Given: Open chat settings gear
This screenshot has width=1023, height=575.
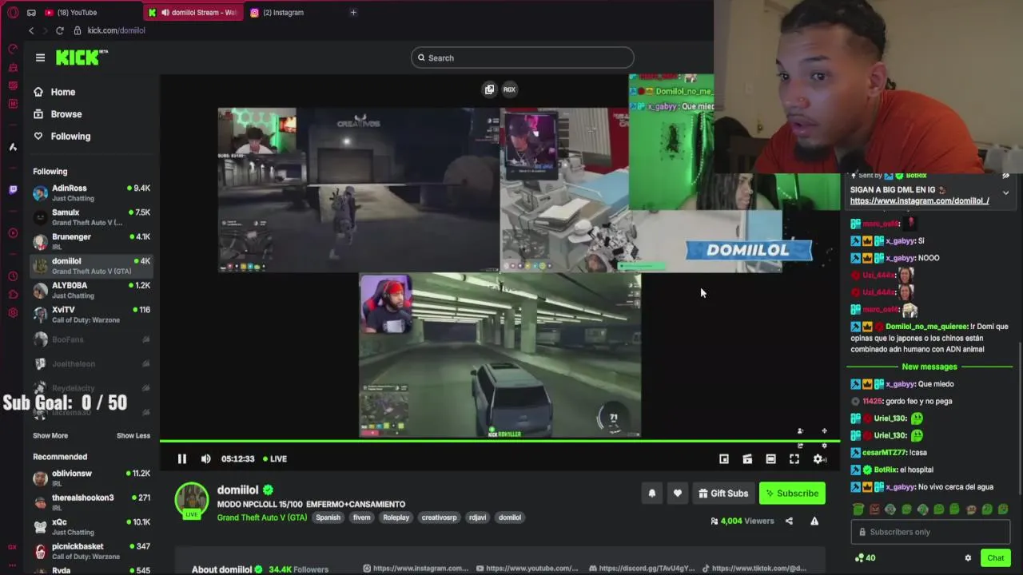Looking at the screenshot, I should tap(968, 558).
